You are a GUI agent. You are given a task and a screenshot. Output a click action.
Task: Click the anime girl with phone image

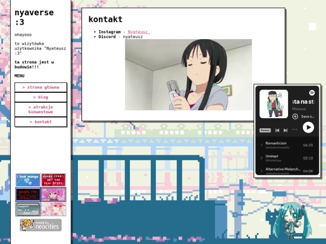click(188, 75)
